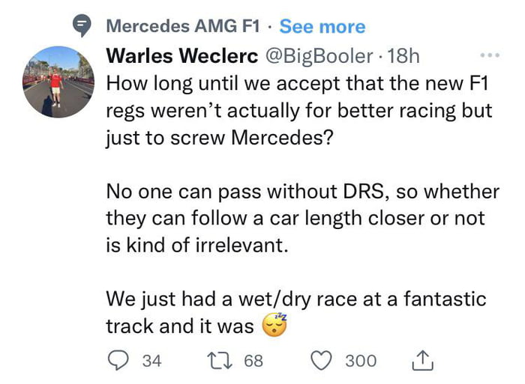Click the topic bubble icon beside Mercedes AMG F1
525x384 pixels.
pyautogui.click(x=82, y=26)
